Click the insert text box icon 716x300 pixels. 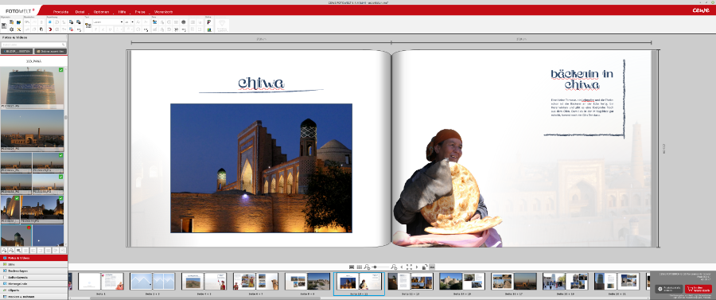(x=88, y=25)
